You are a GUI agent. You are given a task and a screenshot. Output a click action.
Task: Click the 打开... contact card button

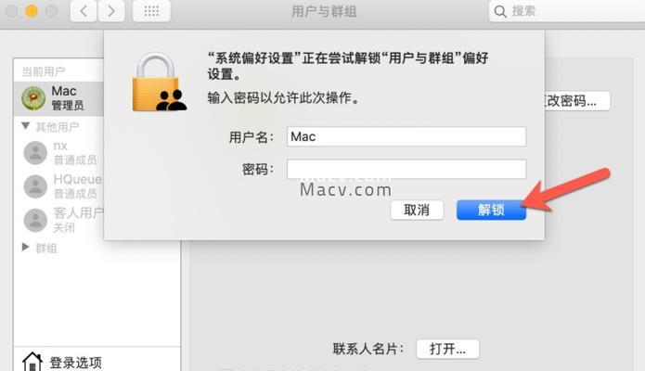tap(447, 349)
